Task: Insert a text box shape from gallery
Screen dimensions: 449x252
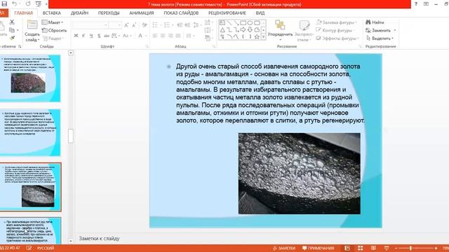Action: click(222, 23)
